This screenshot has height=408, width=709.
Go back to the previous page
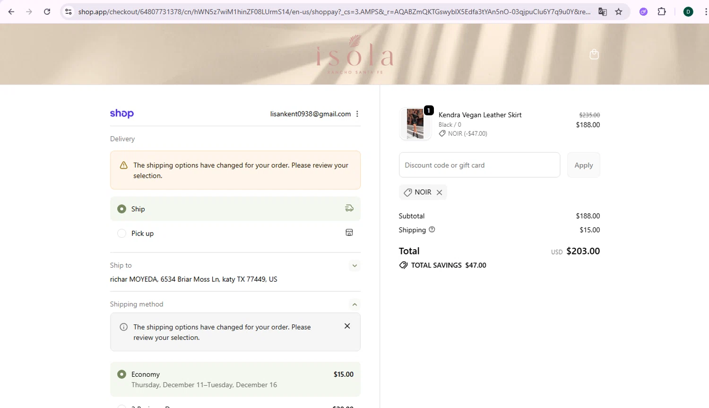click(x=11, y=12)
